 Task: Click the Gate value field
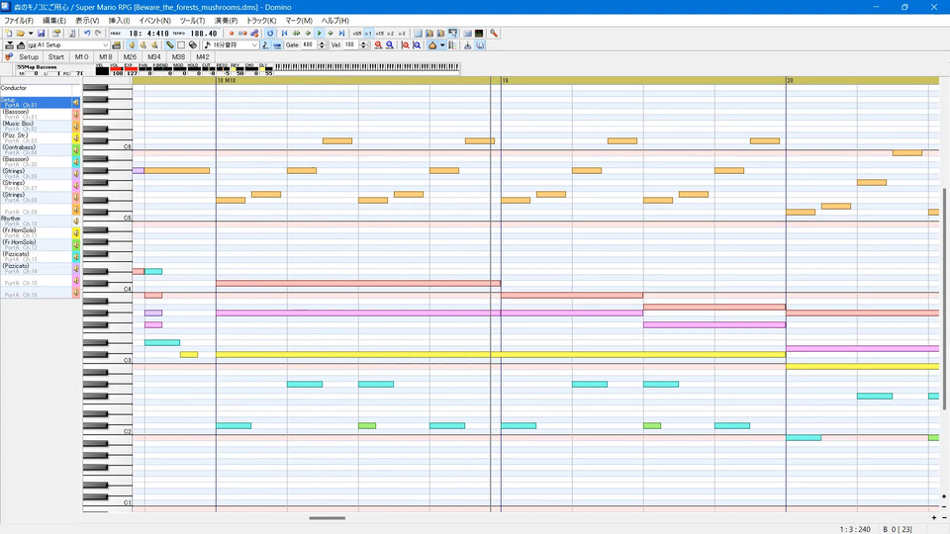click(x=309, y=44)
